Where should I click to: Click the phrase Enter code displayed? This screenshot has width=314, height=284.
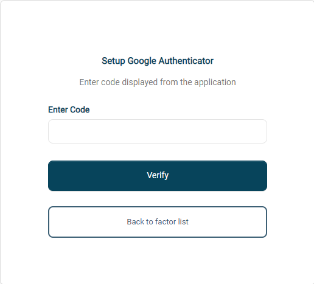coord(119,83)
